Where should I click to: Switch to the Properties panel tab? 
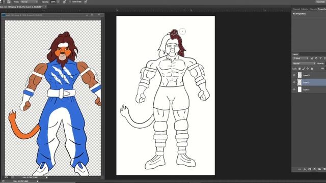click(321, 9)
